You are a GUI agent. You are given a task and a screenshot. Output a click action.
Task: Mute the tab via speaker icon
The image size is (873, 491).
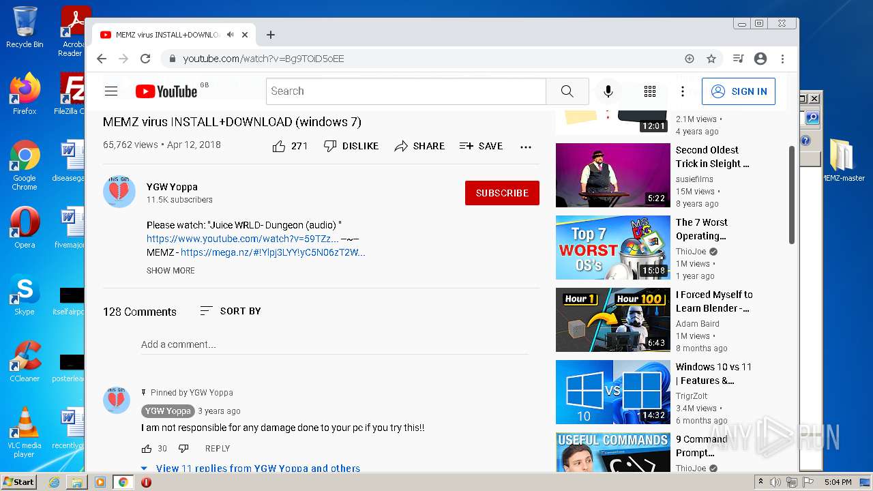(231, 35)
